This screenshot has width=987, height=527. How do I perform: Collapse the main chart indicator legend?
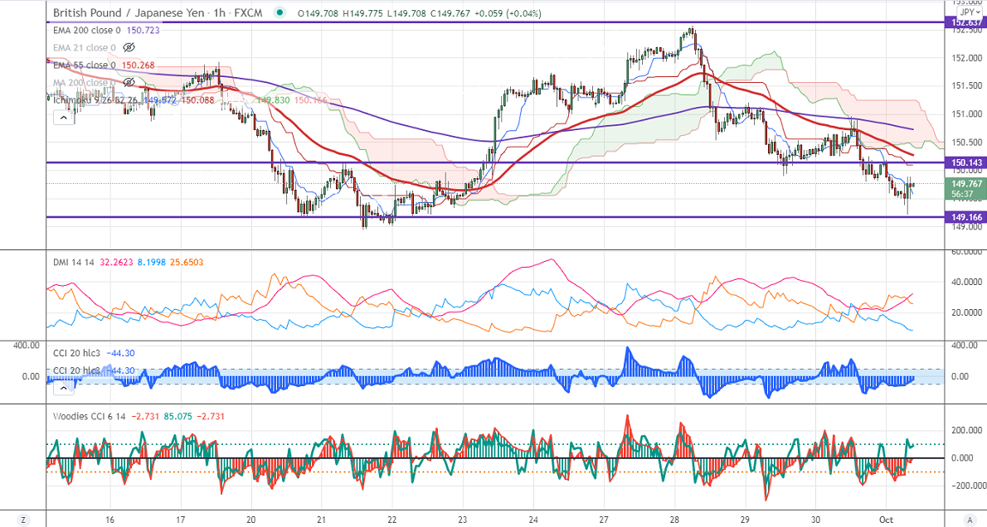click(64, 117)
